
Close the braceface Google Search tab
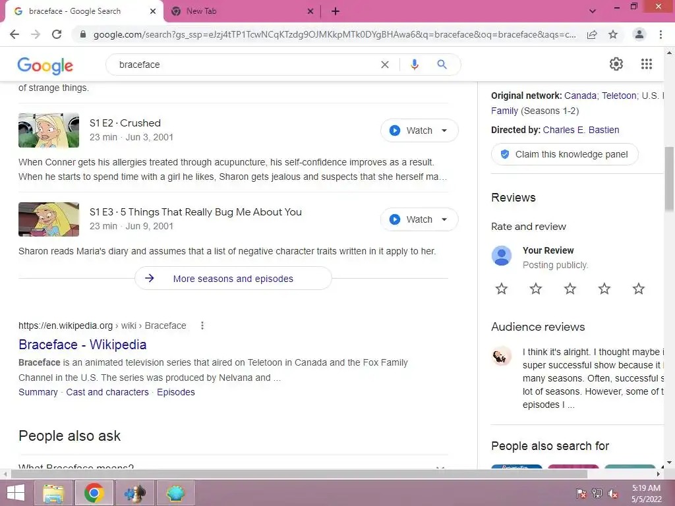pyautogui.click(x=153, y=11)
